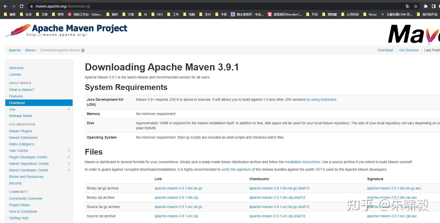The height and width of the screenshot is (223, 440).
Task: Open the installation instructions link
Action: [x=302, y=162]
